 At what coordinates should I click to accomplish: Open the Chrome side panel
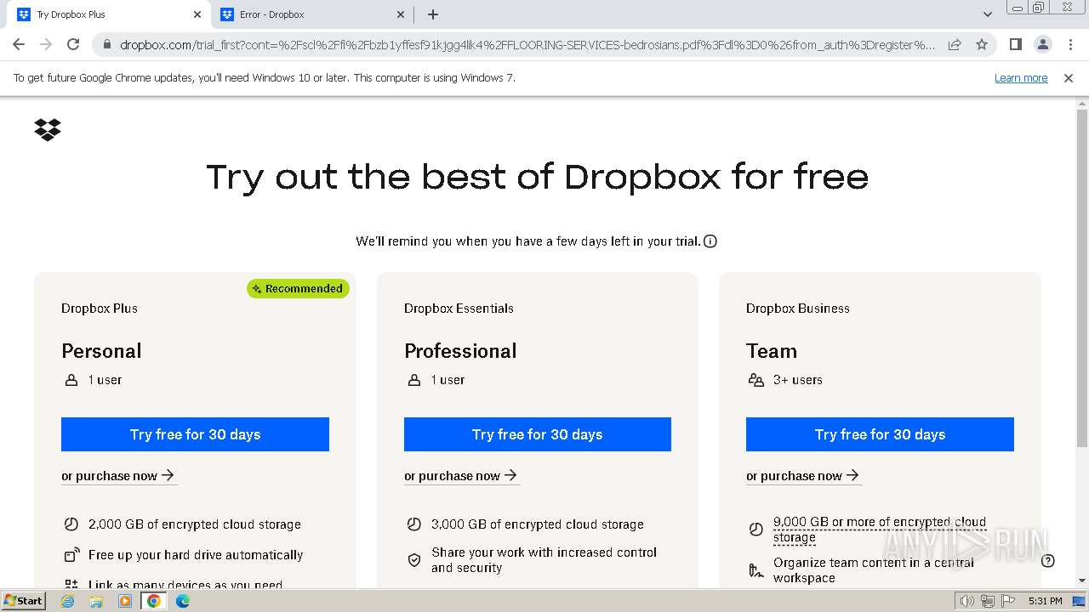(x=1015, y=44)
